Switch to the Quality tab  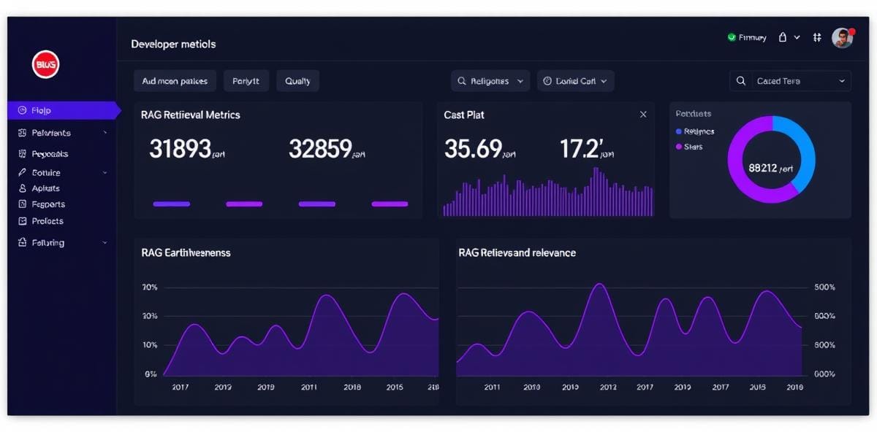(x=297, y=81)
